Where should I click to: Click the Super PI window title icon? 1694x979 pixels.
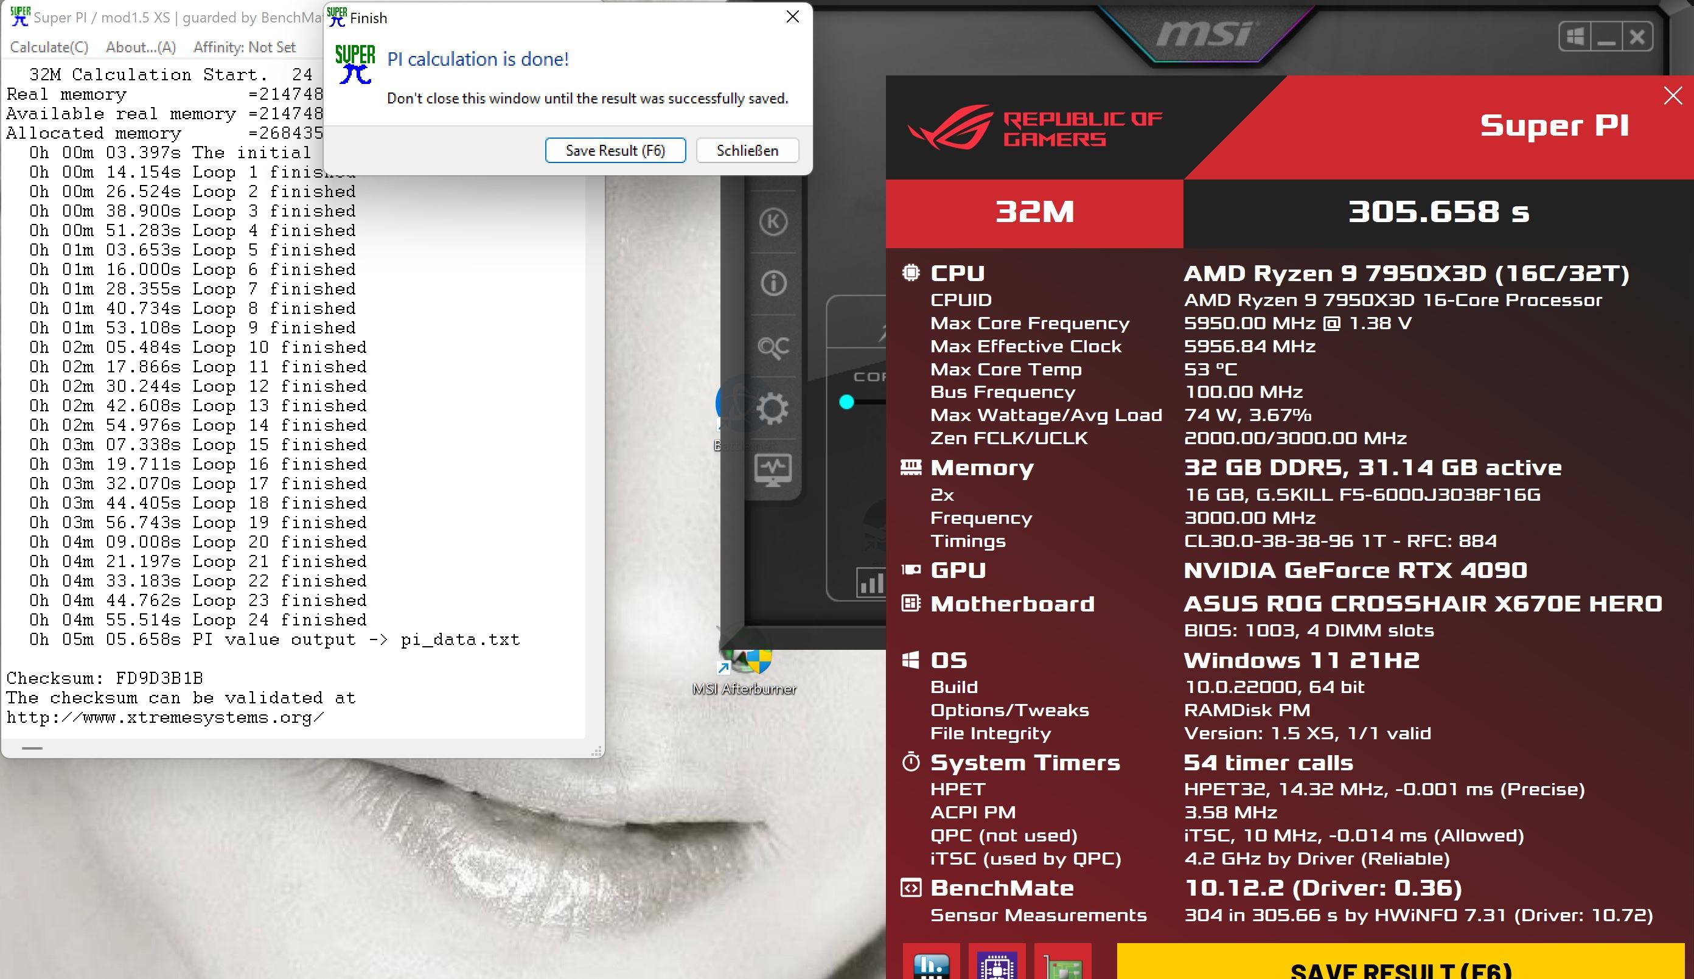click(x=20, y=17)
